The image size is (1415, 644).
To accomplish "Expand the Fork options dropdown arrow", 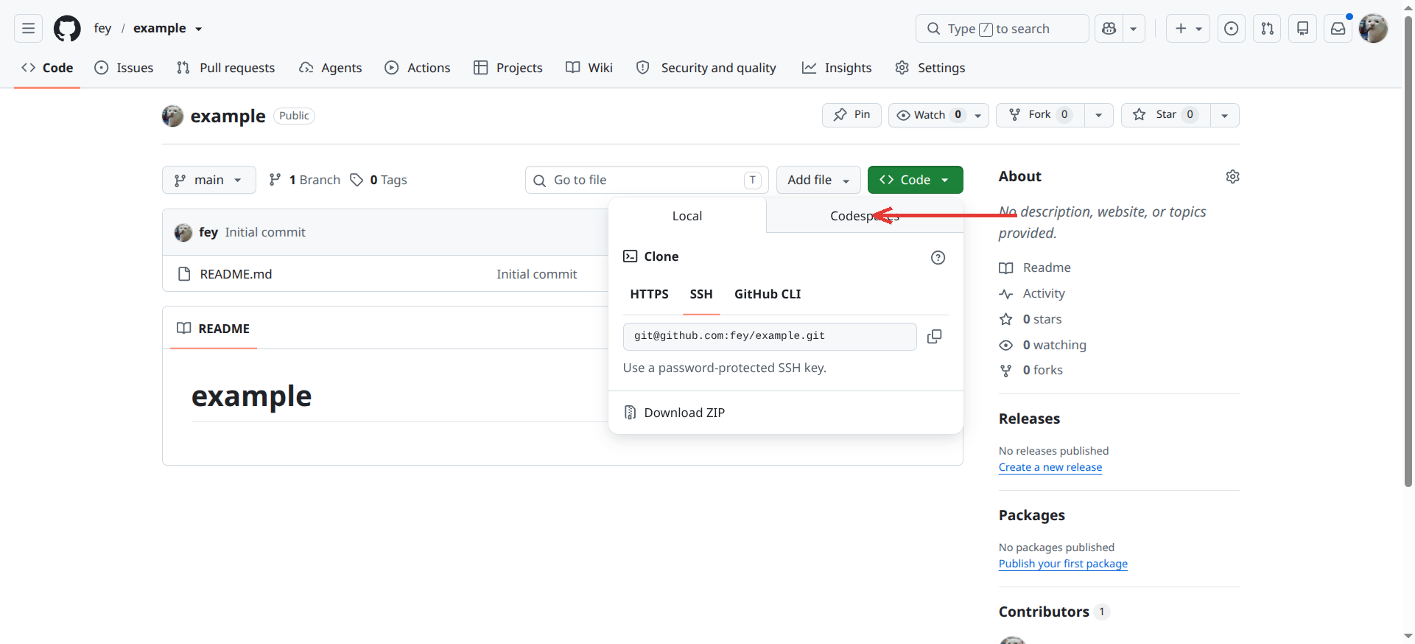I will [1099, 115].
